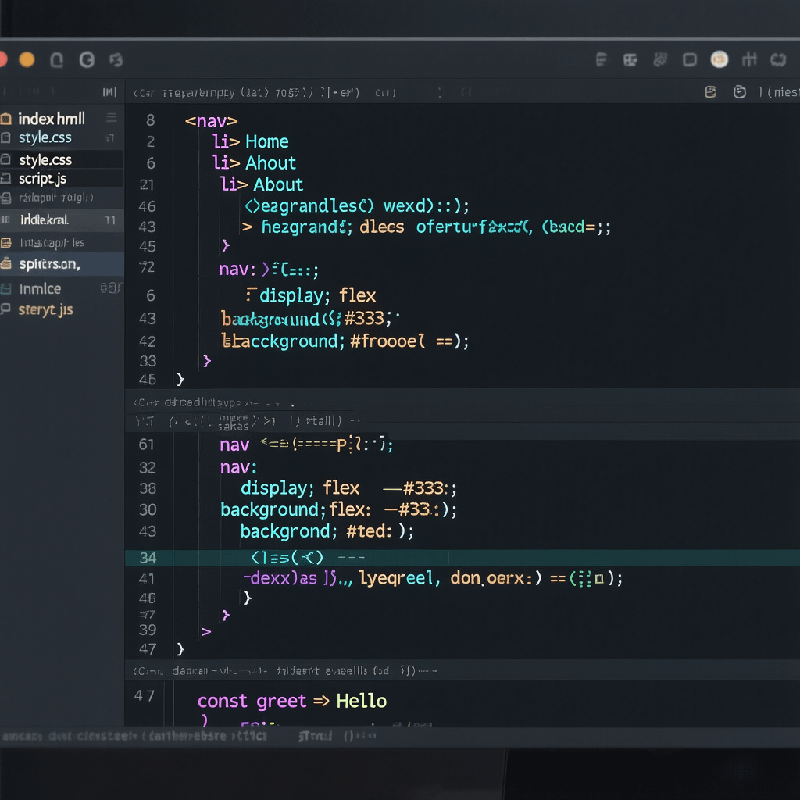Viewport: 800px width, 800px height.
Task: Click the square face icon beside the clock icon
Action: (x=710, y=92)
